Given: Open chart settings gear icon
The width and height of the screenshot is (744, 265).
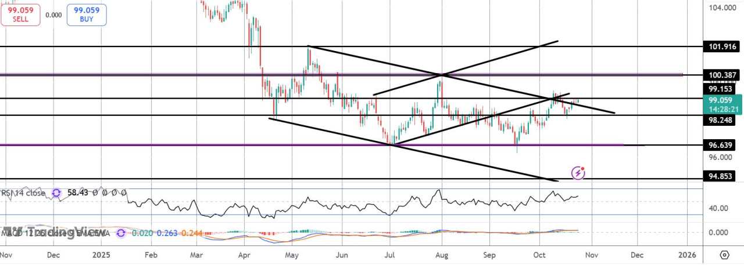Looking at the screenshot, I should (x=724, y=255).
